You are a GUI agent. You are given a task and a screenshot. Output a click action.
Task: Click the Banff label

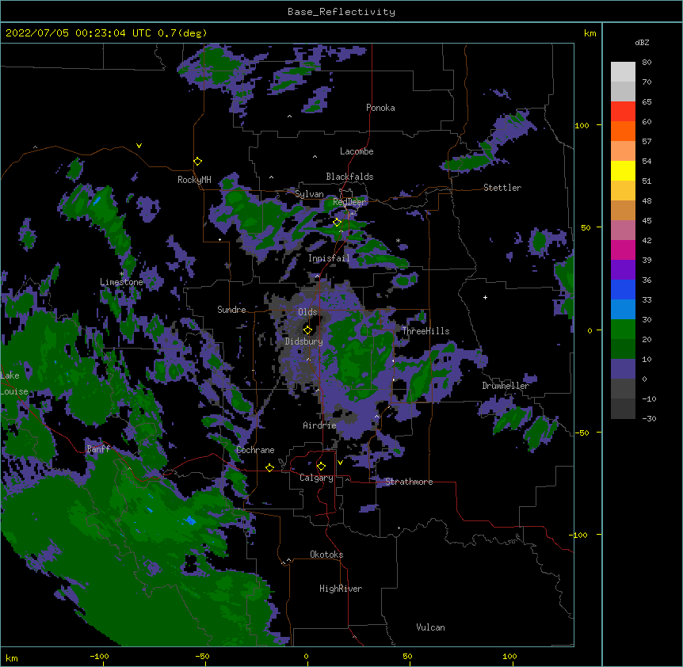click(98, 449)
